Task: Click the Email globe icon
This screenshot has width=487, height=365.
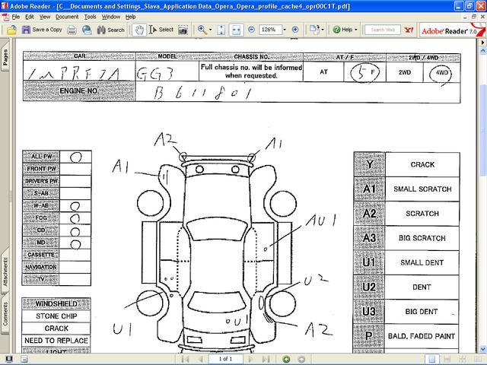Action: coord(87,30)
